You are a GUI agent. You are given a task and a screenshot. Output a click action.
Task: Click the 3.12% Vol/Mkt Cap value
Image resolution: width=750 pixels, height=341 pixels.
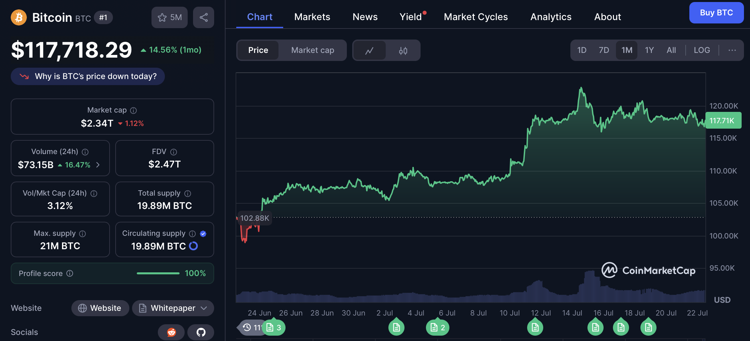point(60,206)
